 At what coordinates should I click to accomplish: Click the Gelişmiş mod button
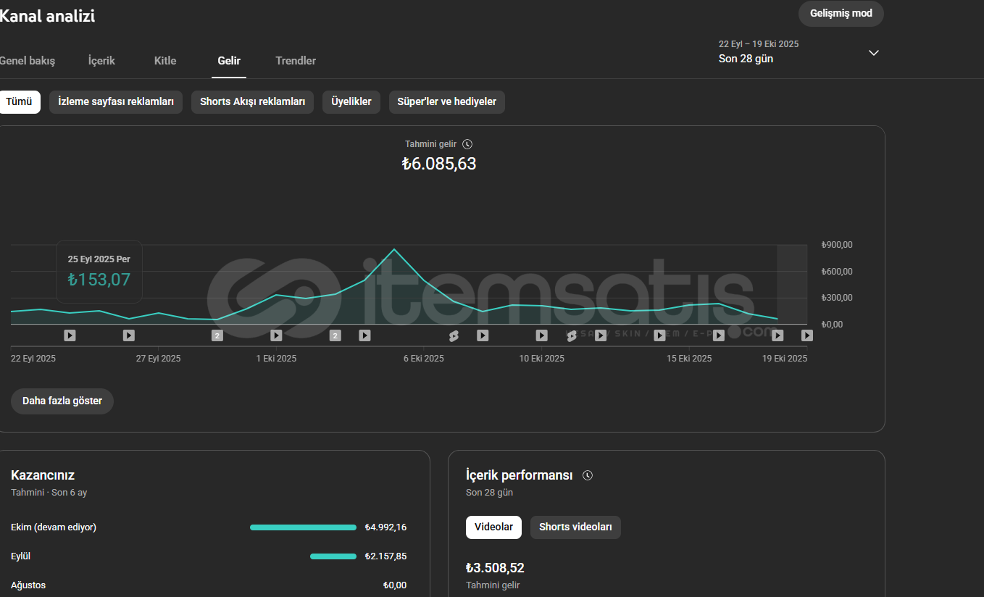[x=841, y=14]
